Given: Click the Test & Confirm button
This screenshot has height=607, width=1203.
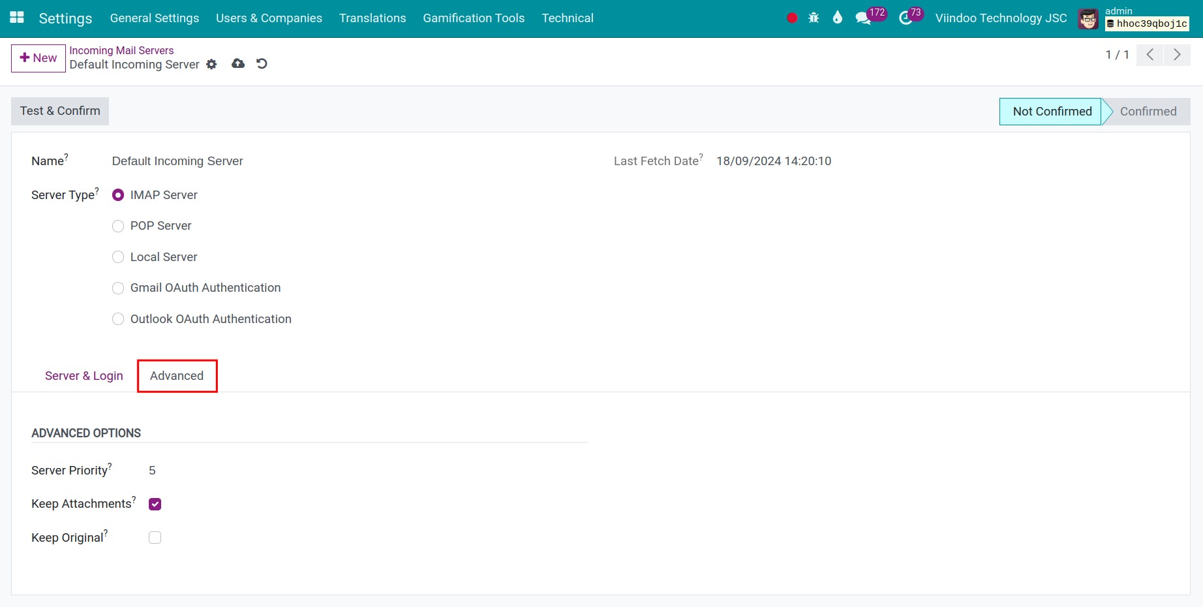Looking at the screenshot, I should [x=60, y=111].
